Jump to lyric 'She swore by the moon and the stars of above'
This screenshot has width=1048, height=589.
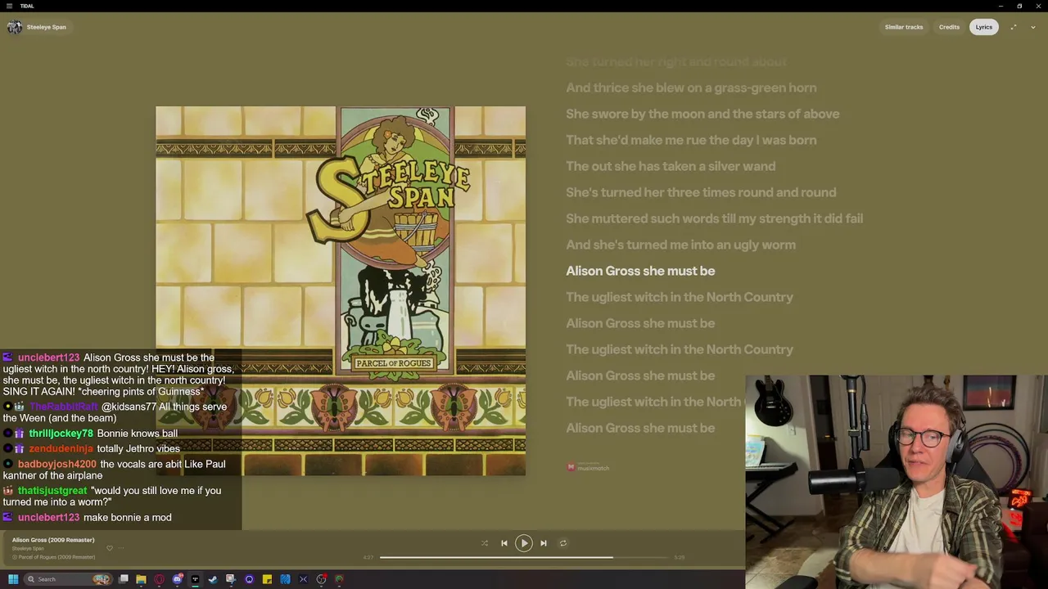(x=702, y=114)
